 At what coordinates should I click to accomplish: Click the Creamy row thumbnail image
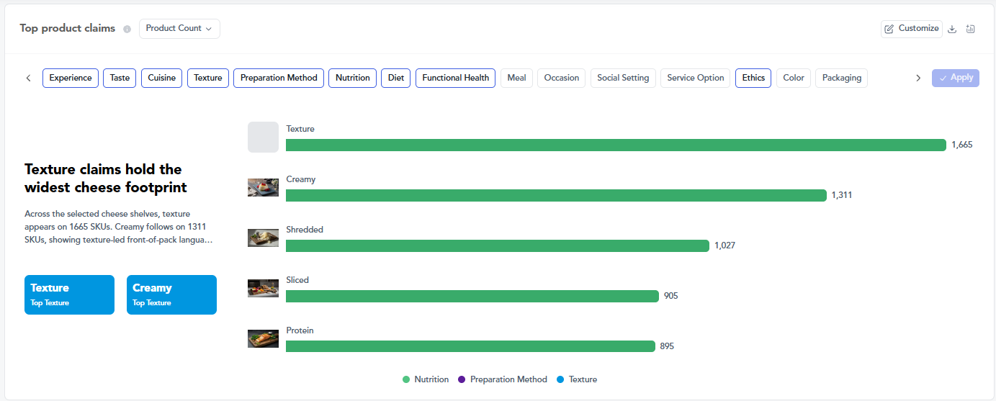(263, 188)
